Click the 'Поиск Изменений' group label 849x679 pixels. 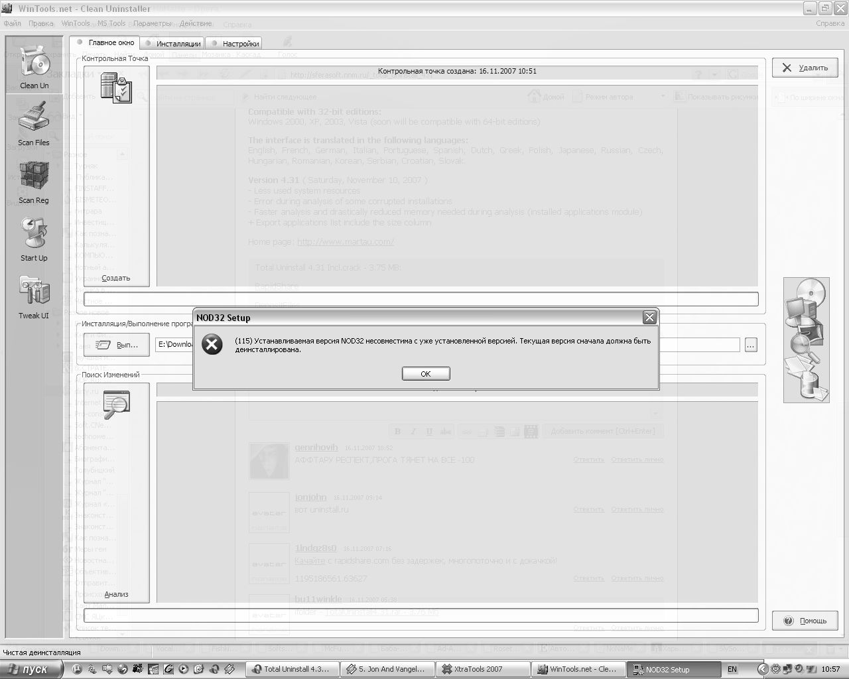tap(111, 375)
